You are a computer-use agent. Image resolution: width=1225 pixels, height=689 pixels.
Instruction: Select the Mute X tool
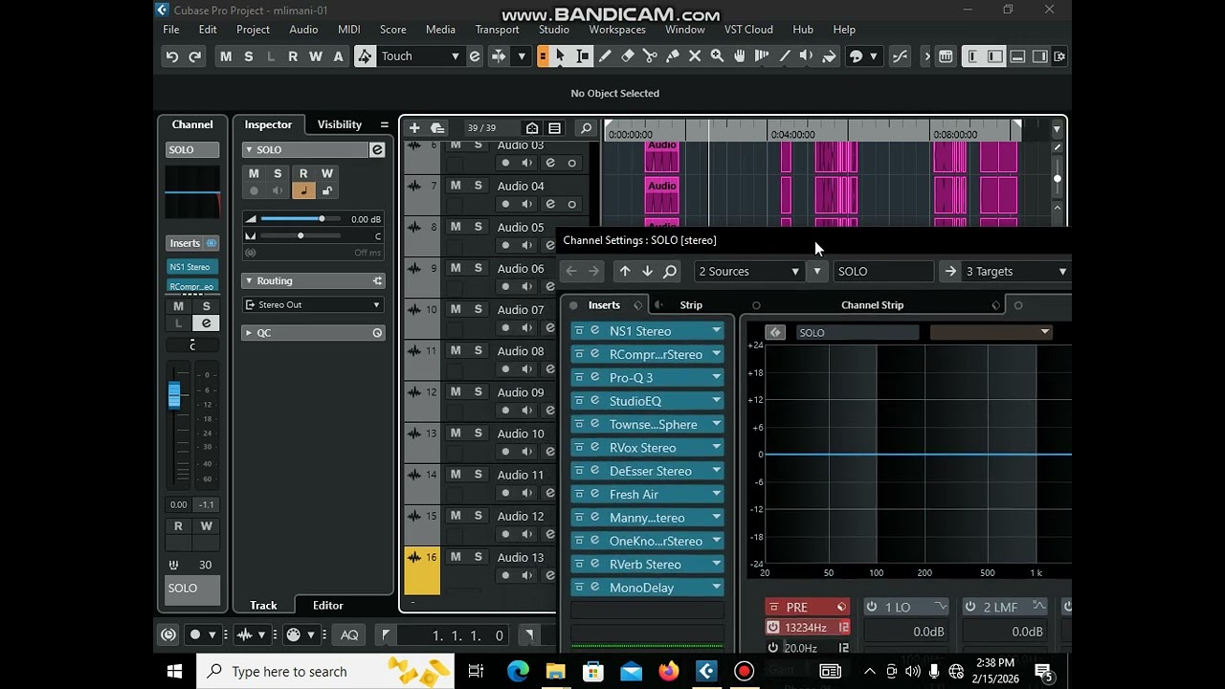[x=695, y=56]
